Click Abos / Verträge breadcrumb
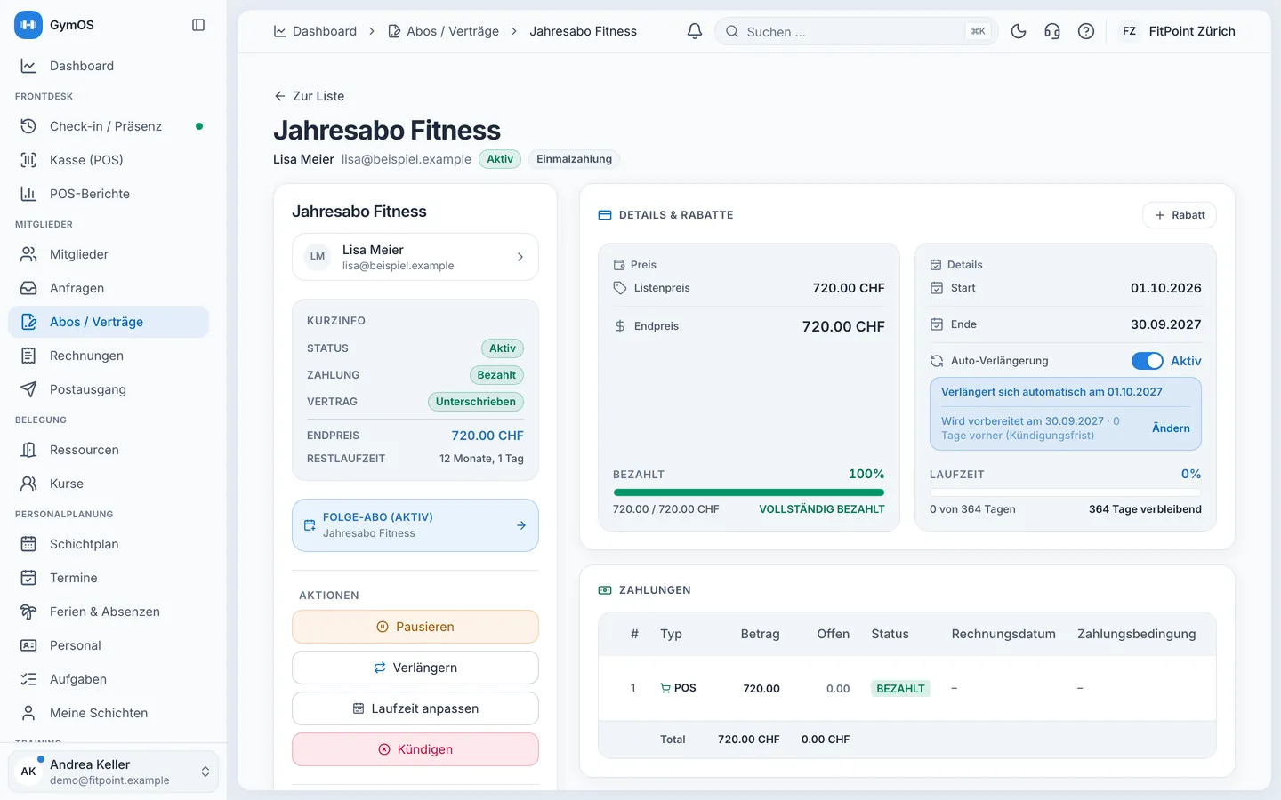 (443, 31)
